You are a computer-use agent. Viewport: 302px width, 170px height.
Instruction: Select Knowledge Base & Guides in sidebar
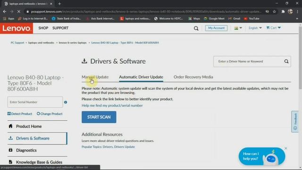(37, 162)
